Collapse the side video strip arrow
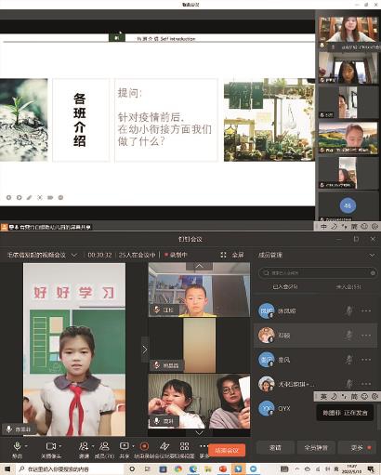This screenshot has height=475, width=381. click(x=145, y=350)
